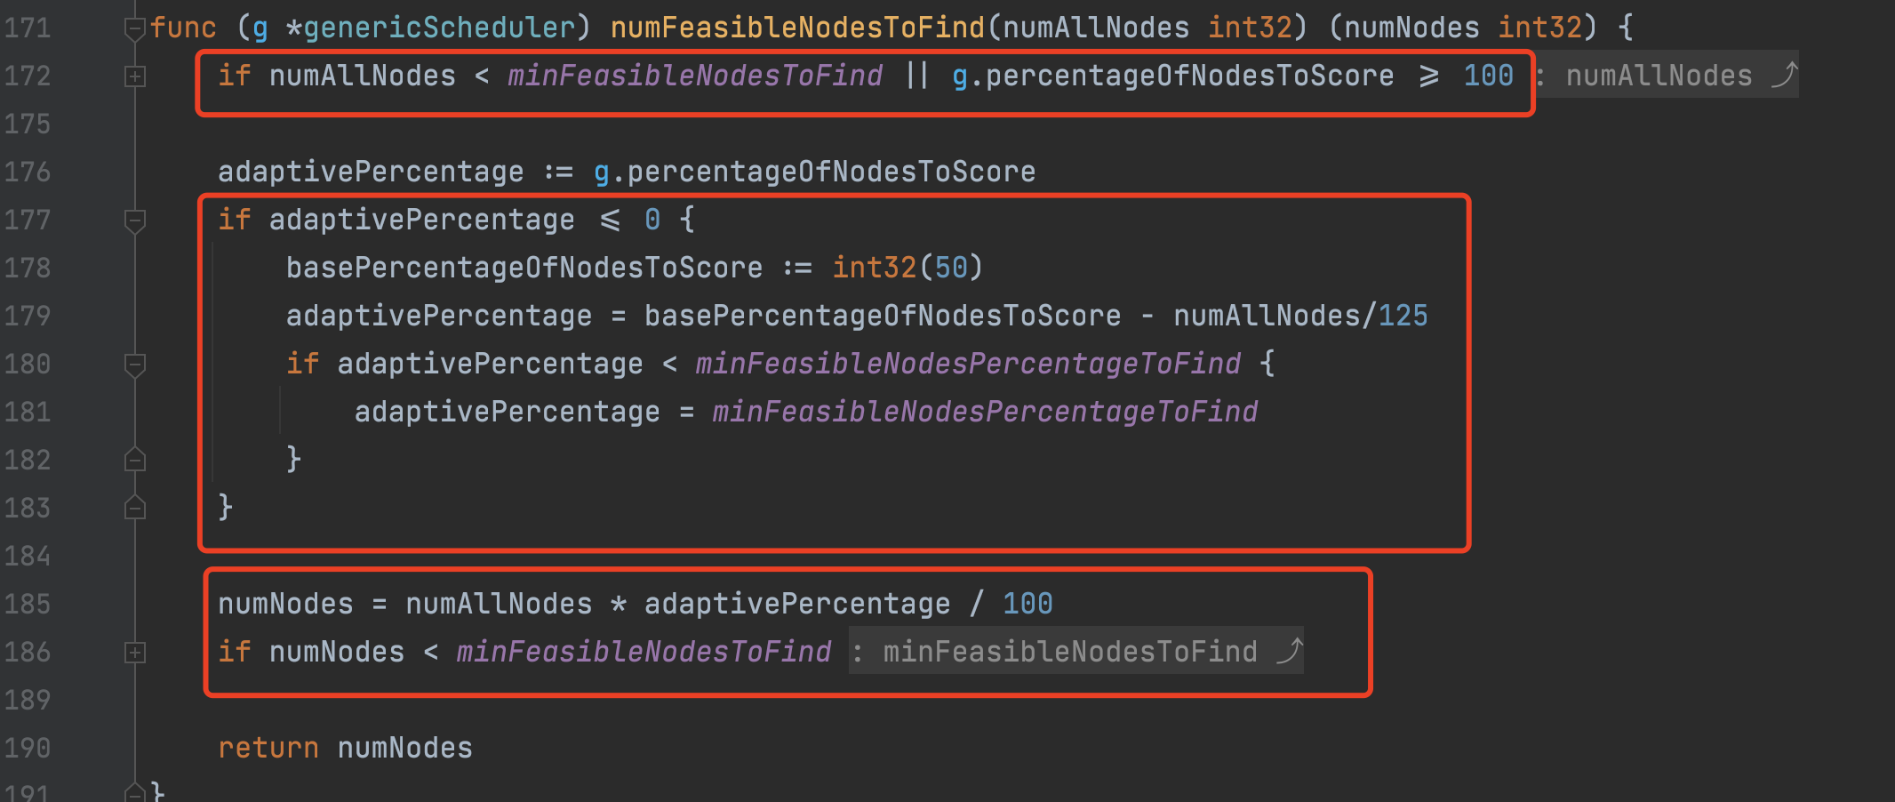Viewport: 1895px width, 802px height.
Task: Expand the folded if block on line 186
Action: (x=134, y=654)
